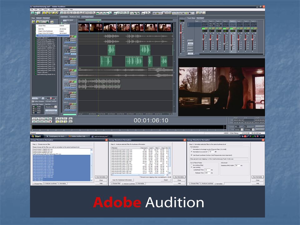Screen dimensions: 300x225
Task: Click the Import File icon in Files panel
Action: tap(34, 22)
